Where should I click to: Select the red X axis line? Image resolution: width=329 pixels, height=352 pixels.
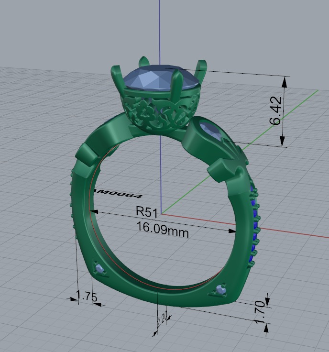(292, 232)
